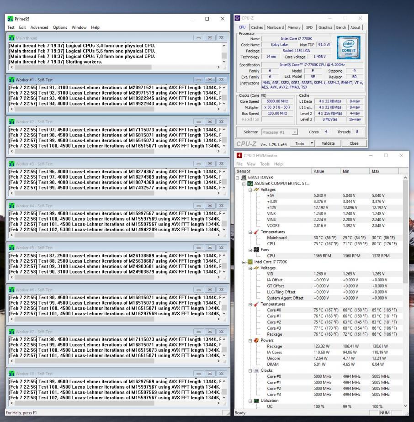
Task: Open the Tools dropdown arrow in CPU-Z
Action: [x=312, y=143]
